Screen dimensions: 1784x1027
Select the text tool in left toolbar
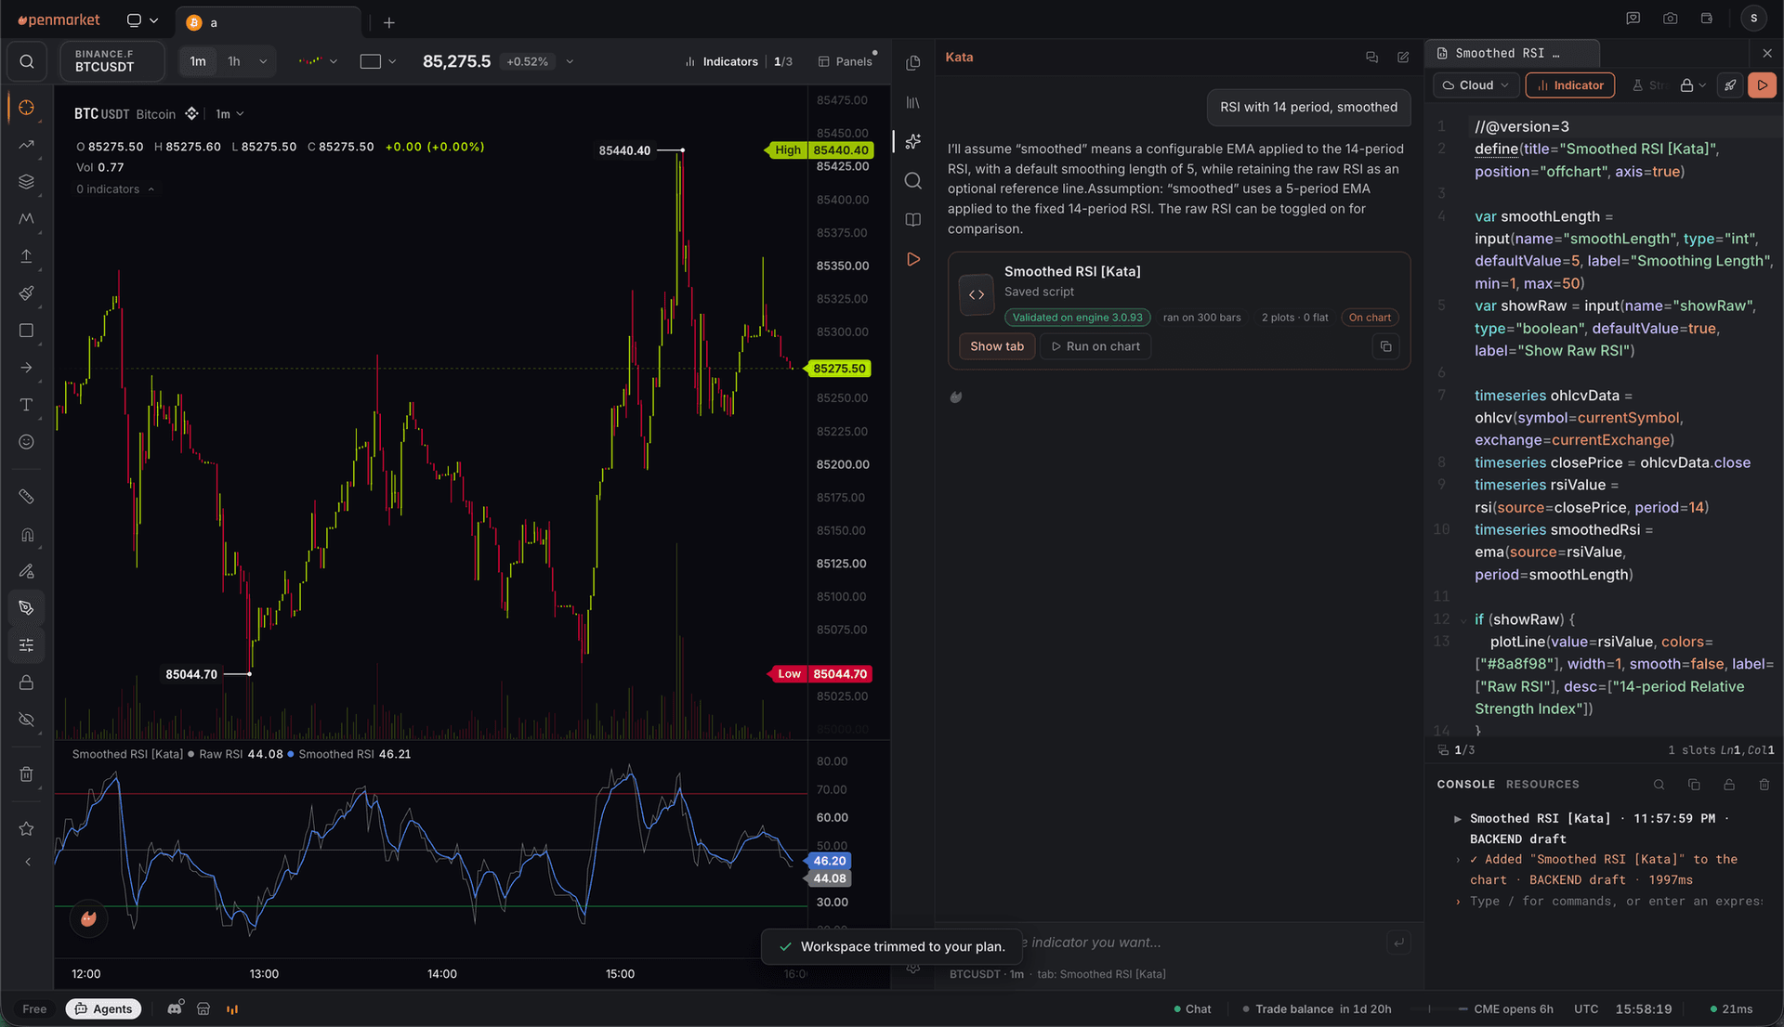coord(26,405)
